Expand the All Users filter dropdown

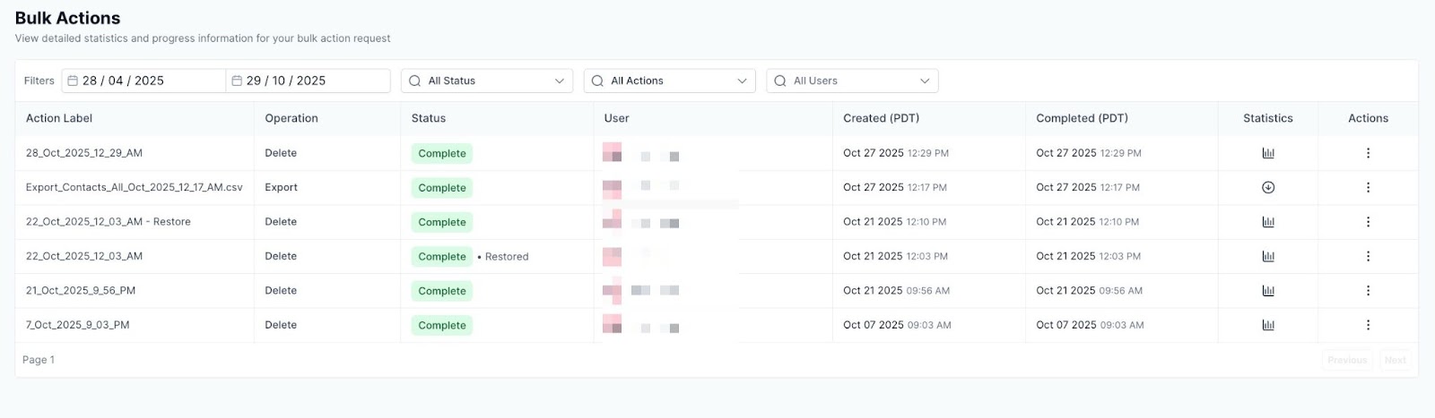(852, 81)
